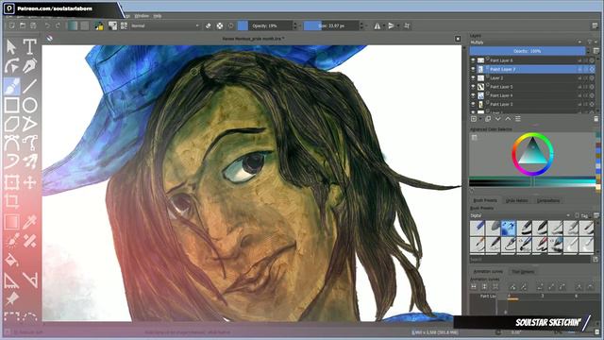604x340 pixels.
Task: Hide Paint Layer 6 visibility eye
Action: [x=473, y=60]
